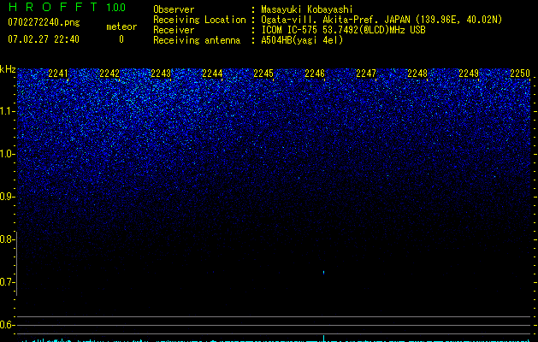Click the 2249 time marker
538x342 pixels.
[469, 74]
